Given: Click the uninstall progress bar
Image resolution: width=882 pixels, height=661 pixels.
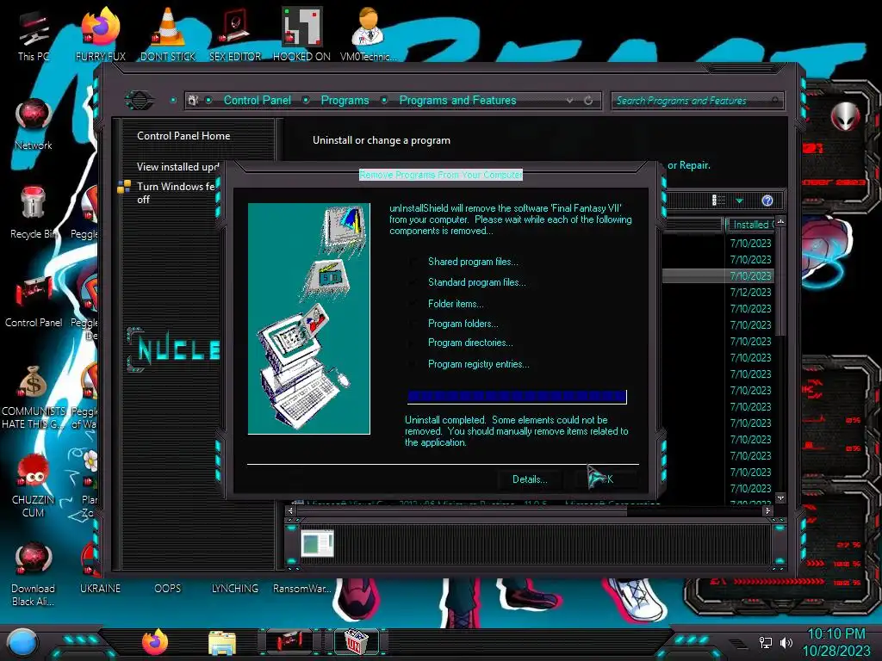Looking at the screenshot, I should pos(517,397).
